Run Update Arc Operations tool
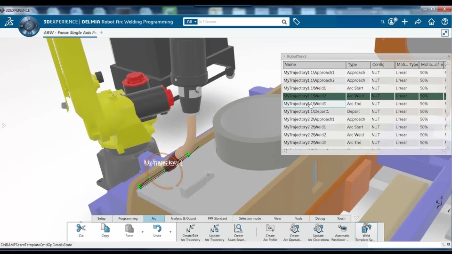This screenshot has width=452, height=254. [x=318, y=232]
